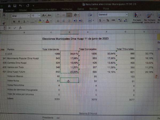Click the Home icon in title bar

click(9, 6)
